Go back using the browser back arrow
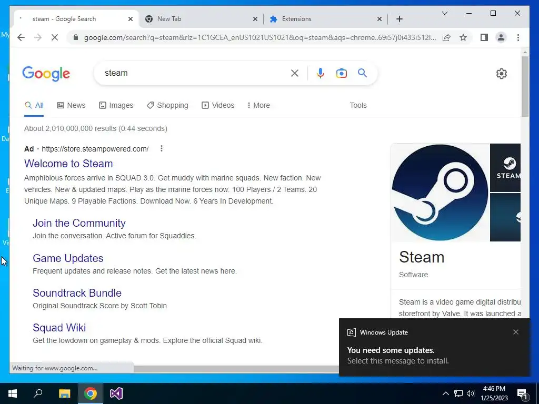The image size is (539, 404). pyautogui.click(x=21, y=37)
